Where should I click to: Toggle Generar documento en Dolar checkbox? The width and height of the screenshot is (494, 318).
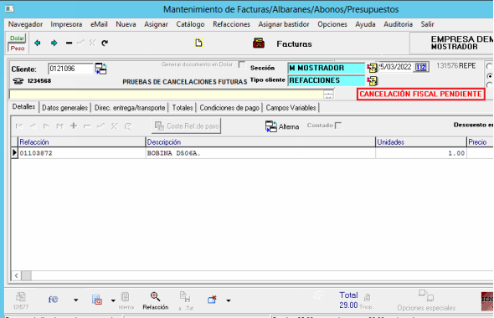[x=242, y=64]
